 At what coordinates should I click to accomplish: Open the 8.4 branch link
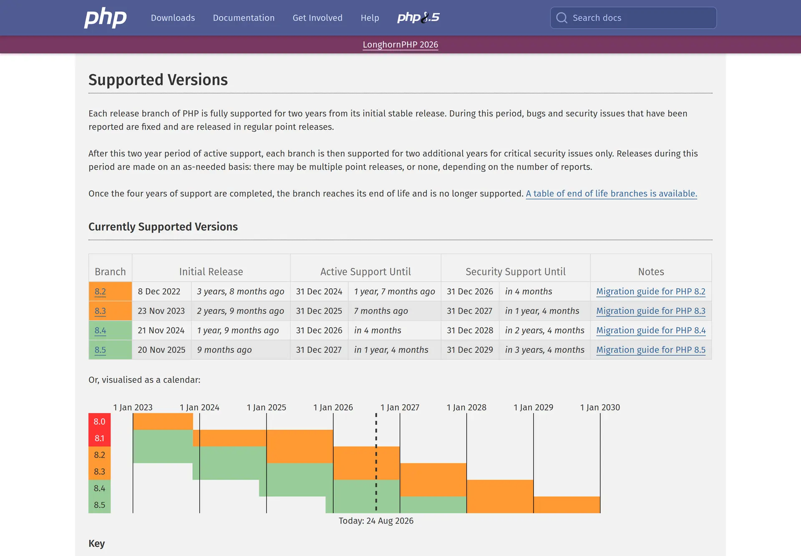coord(100,330)
